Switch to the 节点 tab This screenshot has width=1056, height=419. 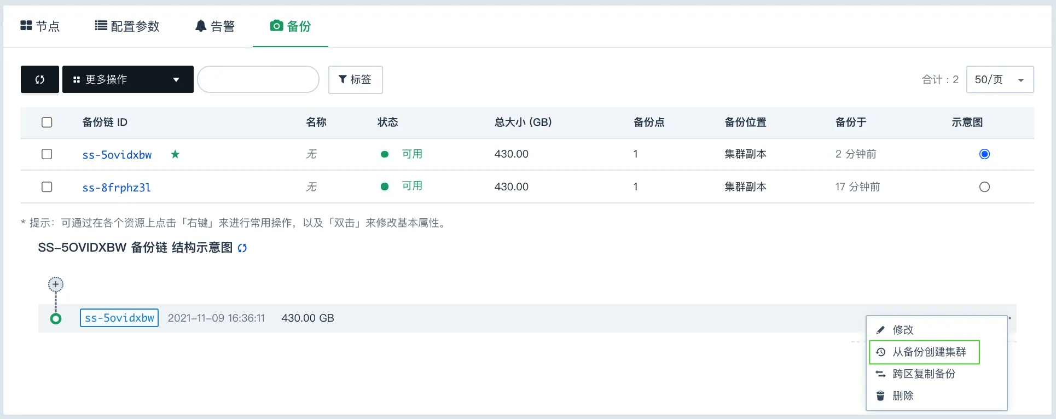click(x=40, y=26)
